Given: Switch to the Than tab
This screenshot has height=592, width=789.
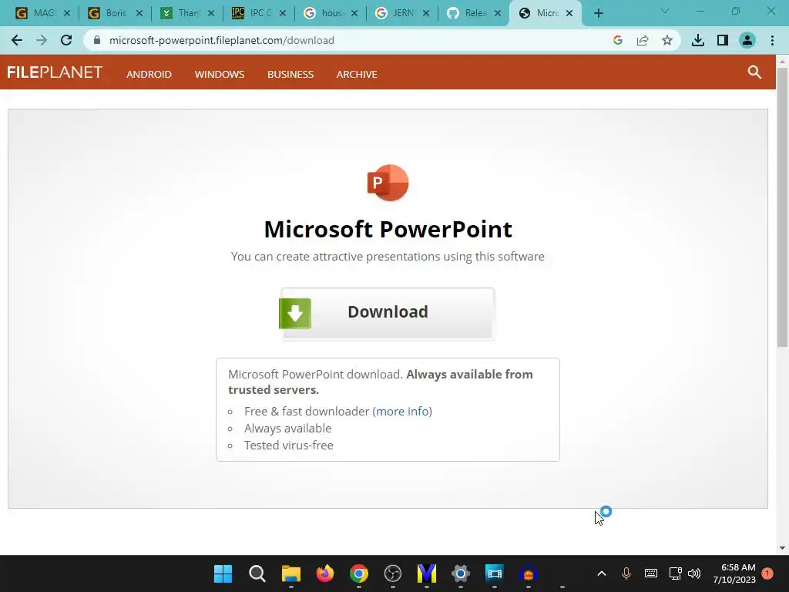Looking at the screenshot, I should (186, 13).
